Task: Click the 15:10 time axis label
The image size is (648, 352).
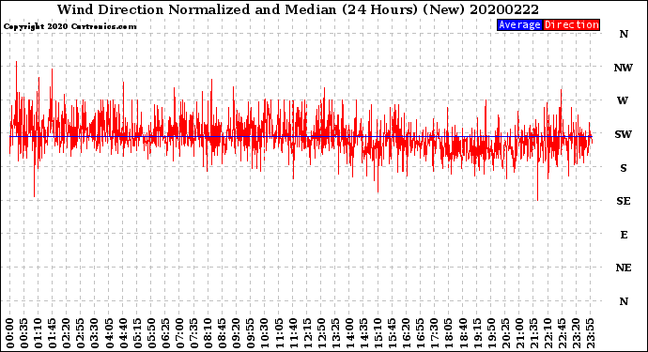Action: (378, 333)
